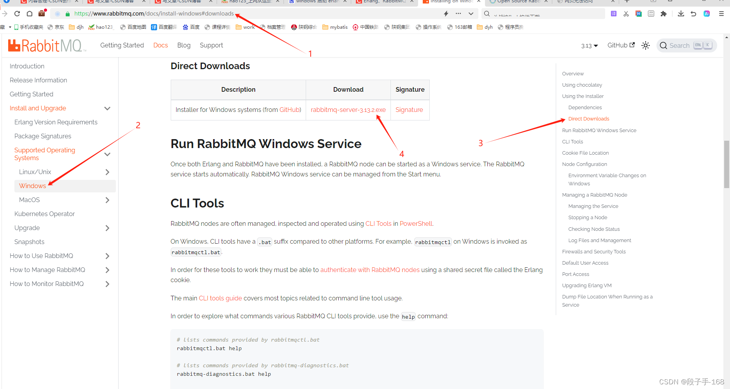Open the purple translate extension icon

pyautogui.click(x=614, y=14)
